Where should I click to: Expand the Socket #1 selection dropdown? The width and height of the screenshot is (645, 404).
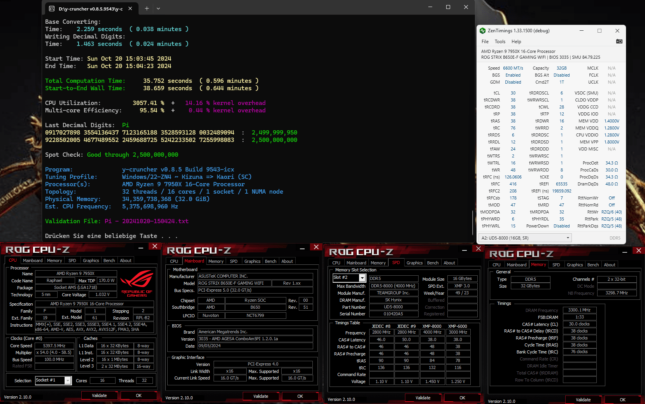coord(68,381)
